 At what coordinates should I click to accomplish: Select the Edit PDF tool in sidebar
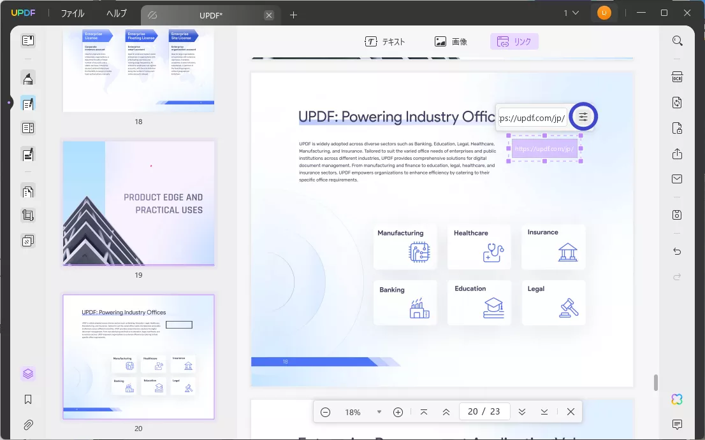click(x=28, y=104)
